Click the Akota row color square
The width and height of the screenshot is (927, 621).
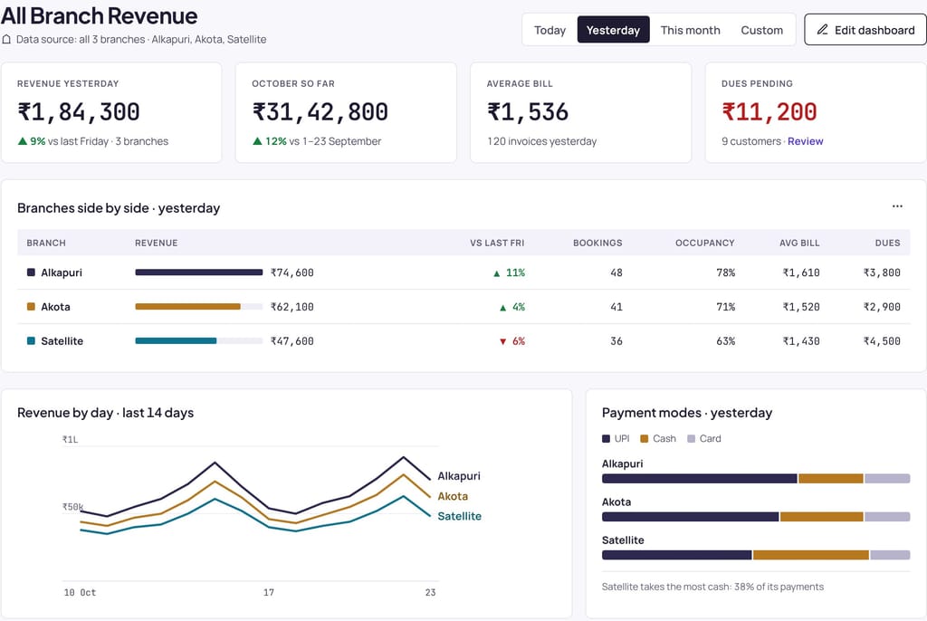[x=31, y=307]
